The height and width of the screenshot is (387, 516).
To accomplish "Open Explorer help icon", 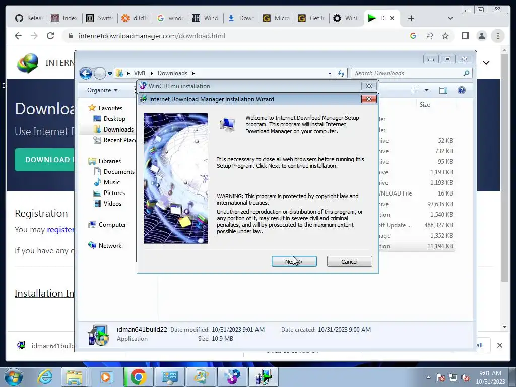I will (462, 90).
